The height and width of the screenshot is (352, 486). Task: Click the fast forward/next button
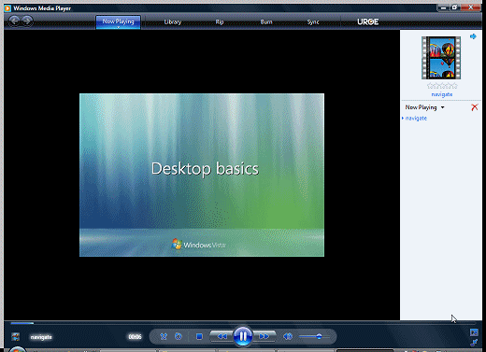click(x=264, y=336)
